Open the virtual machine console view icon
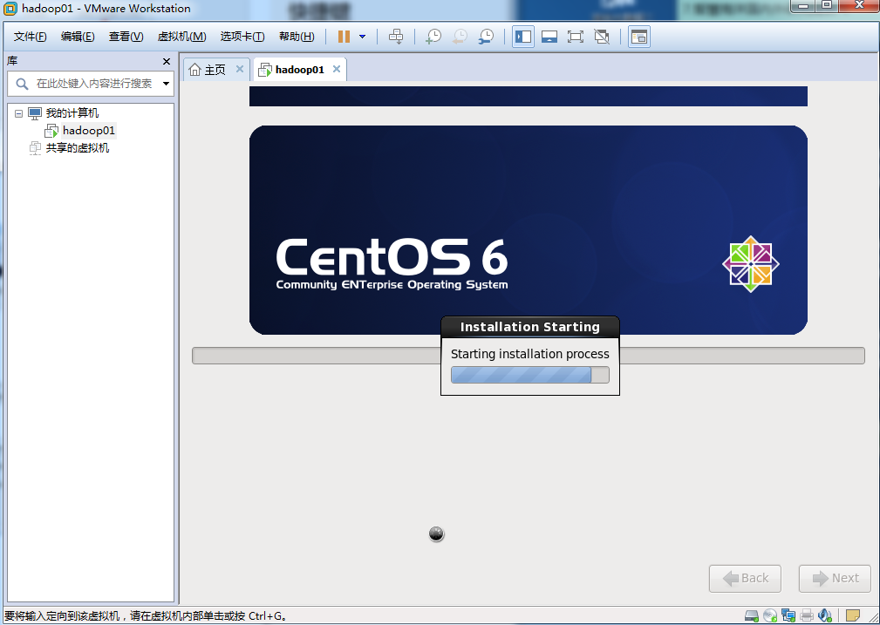 pos(639,37)
